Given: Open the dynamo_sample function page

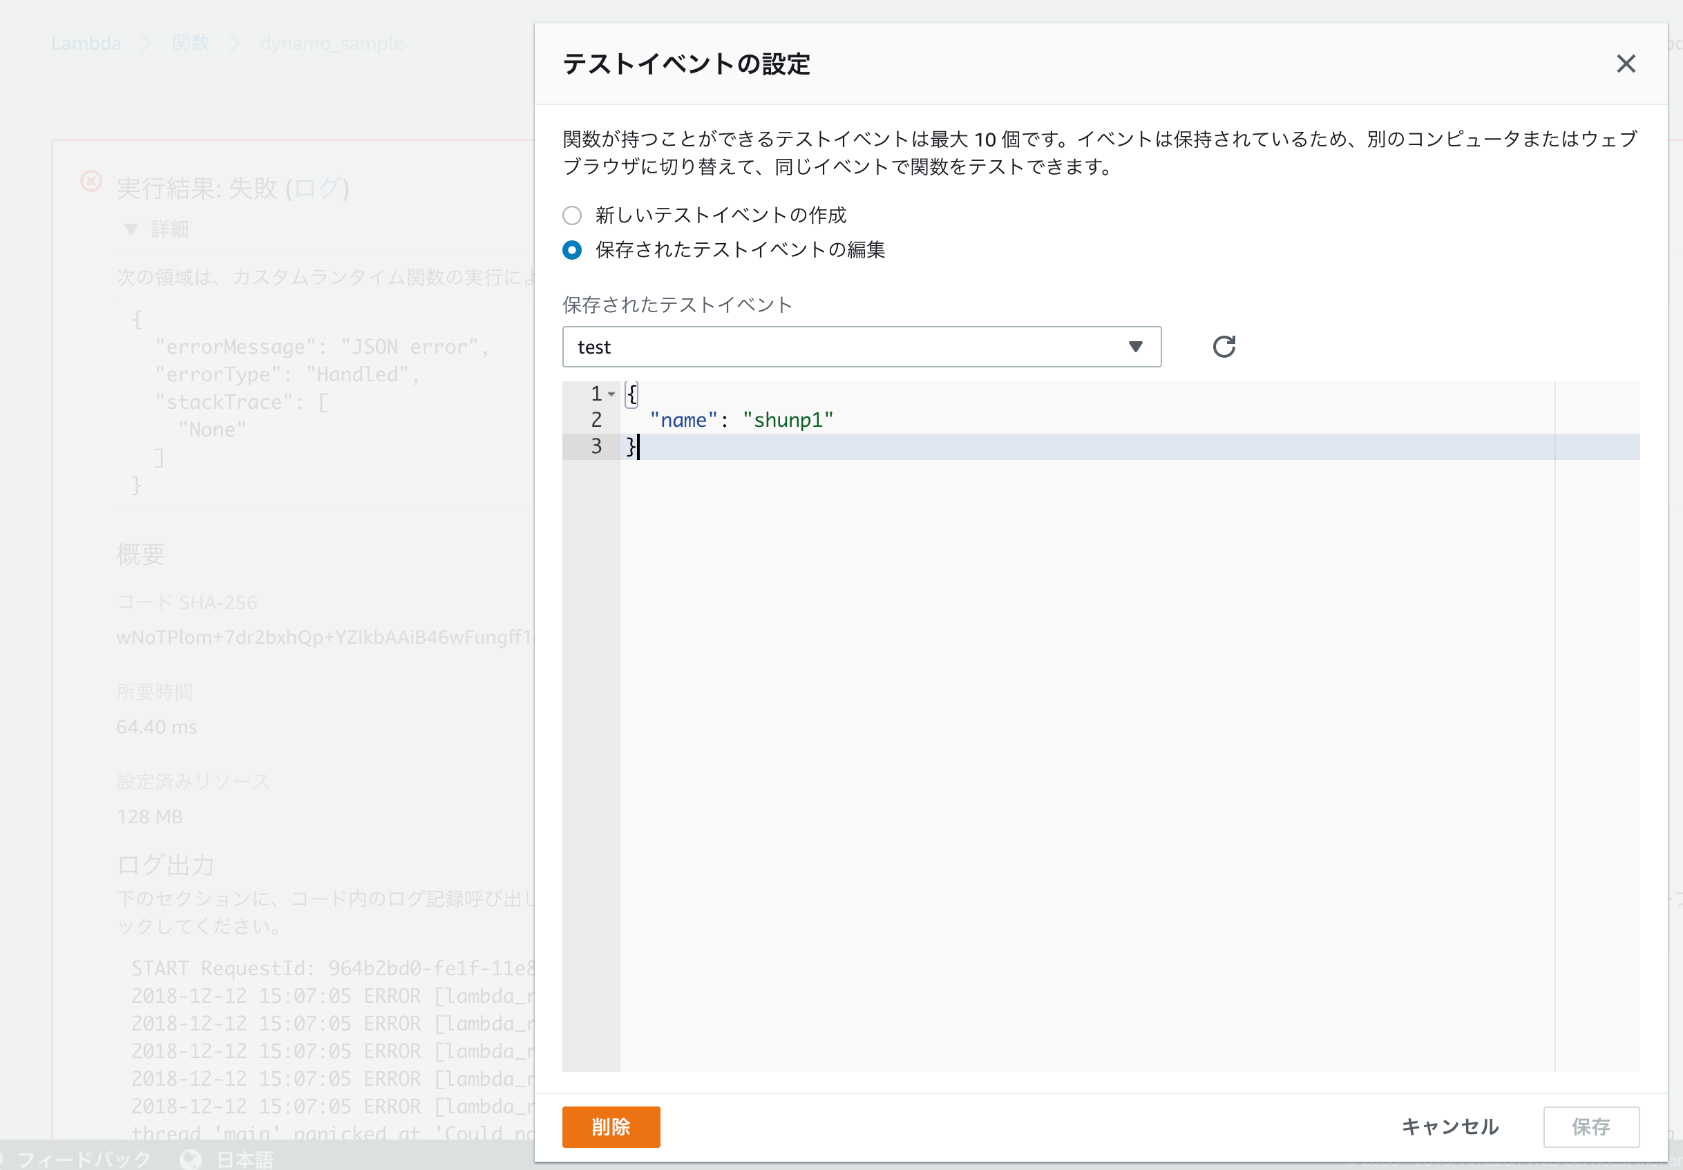Looking at the screenshot, I should tap(332, 44).
